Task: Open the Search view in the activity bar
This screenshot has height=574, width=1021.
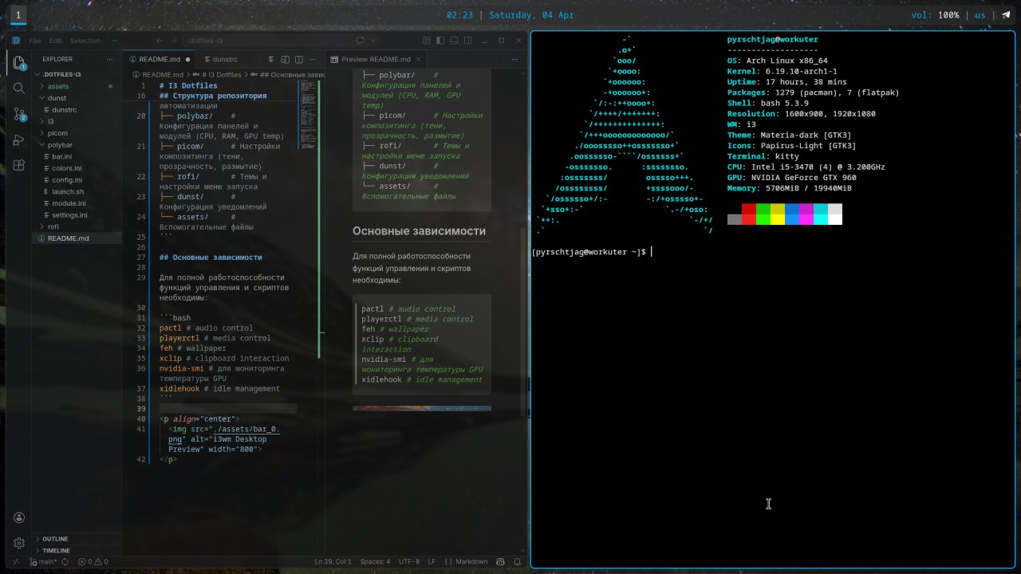Action: (18, 88)
